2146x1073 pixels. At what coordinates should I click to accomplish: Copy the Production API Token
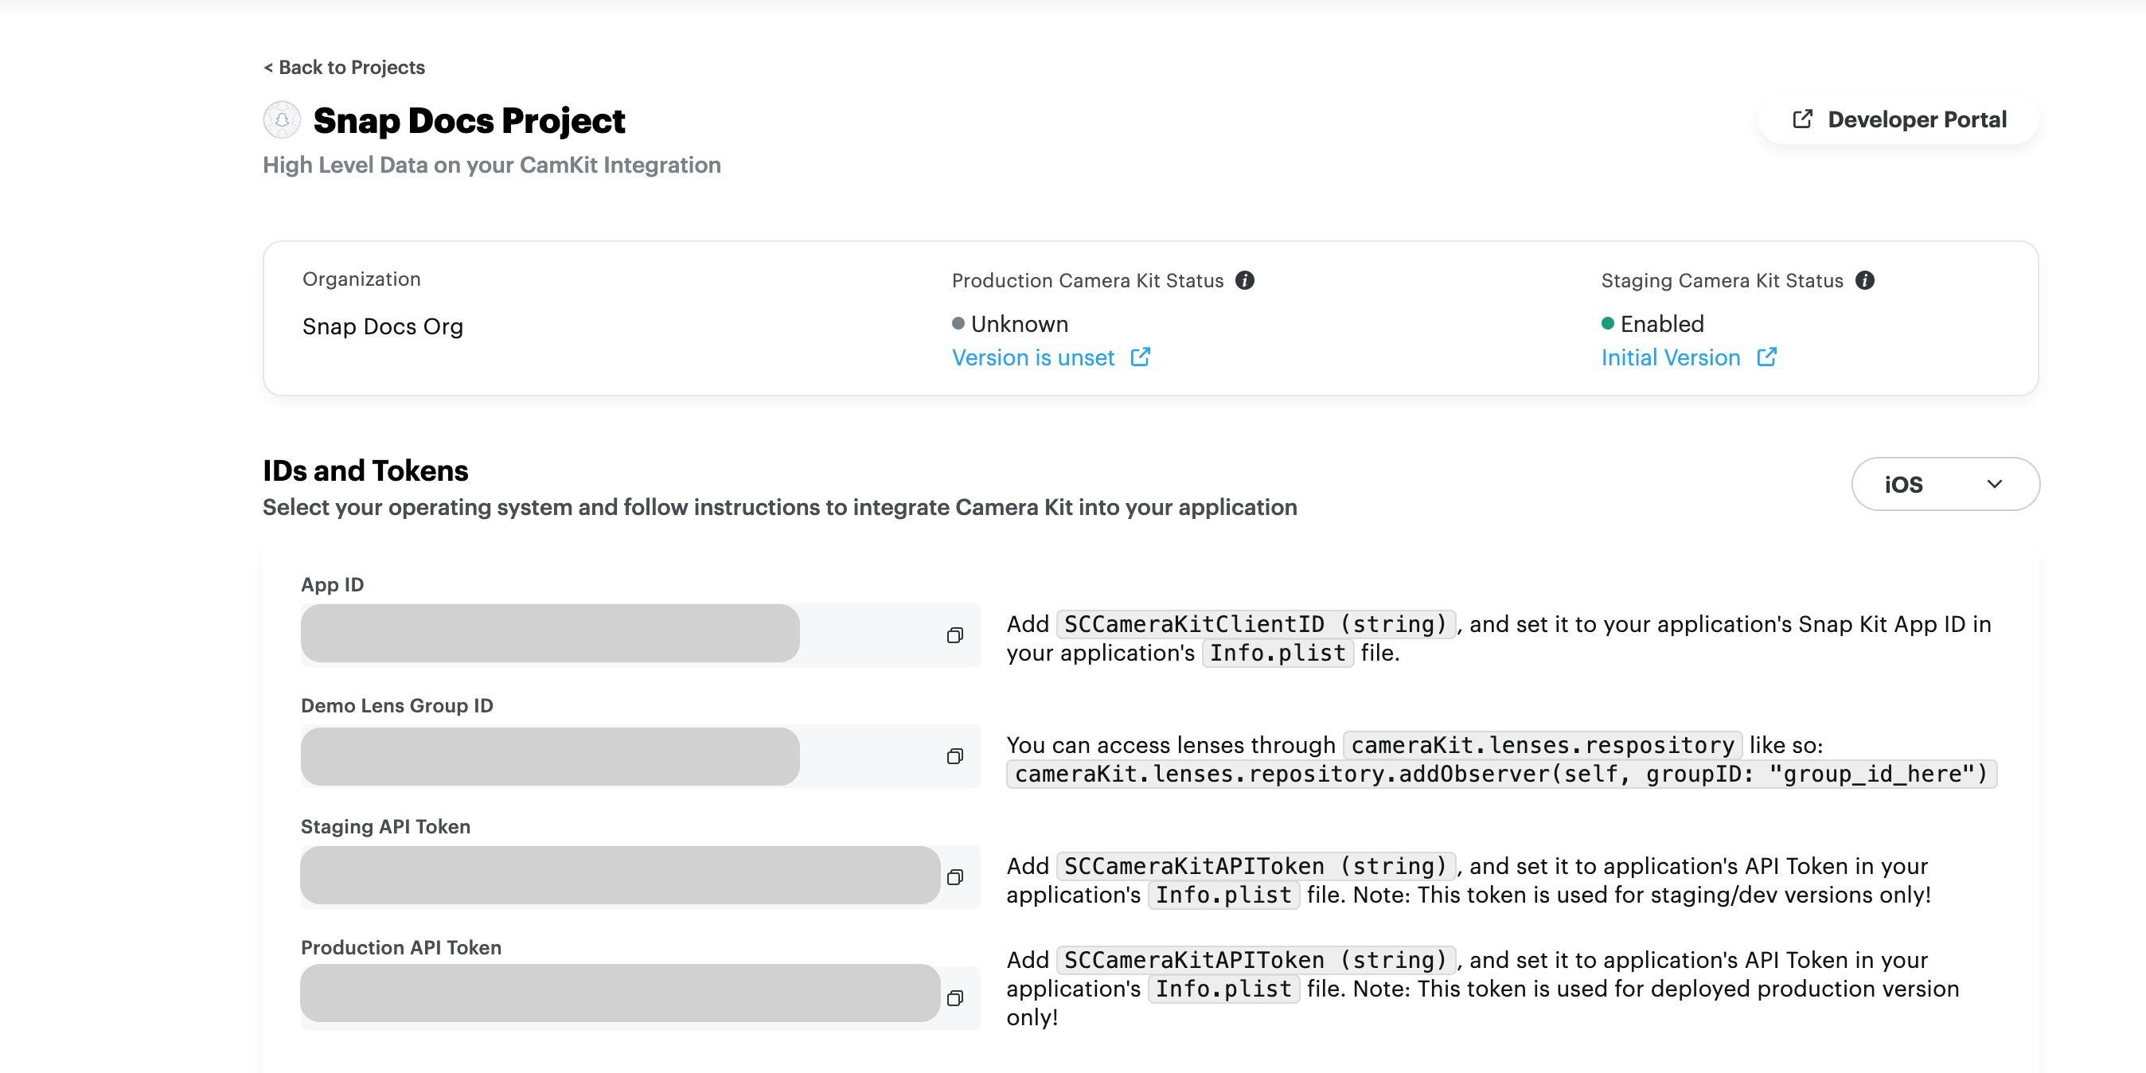(954, 998)
